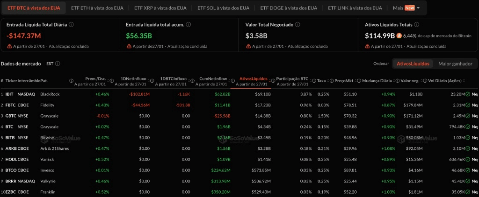Click green check icon in IBIT row

coord(468,94)
